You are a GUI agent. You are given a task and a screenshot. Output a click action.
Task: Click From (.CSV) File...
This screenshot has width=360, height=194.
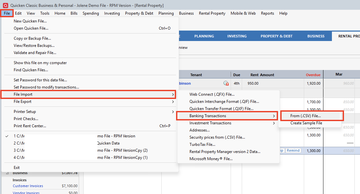click(x=311, y=116)
